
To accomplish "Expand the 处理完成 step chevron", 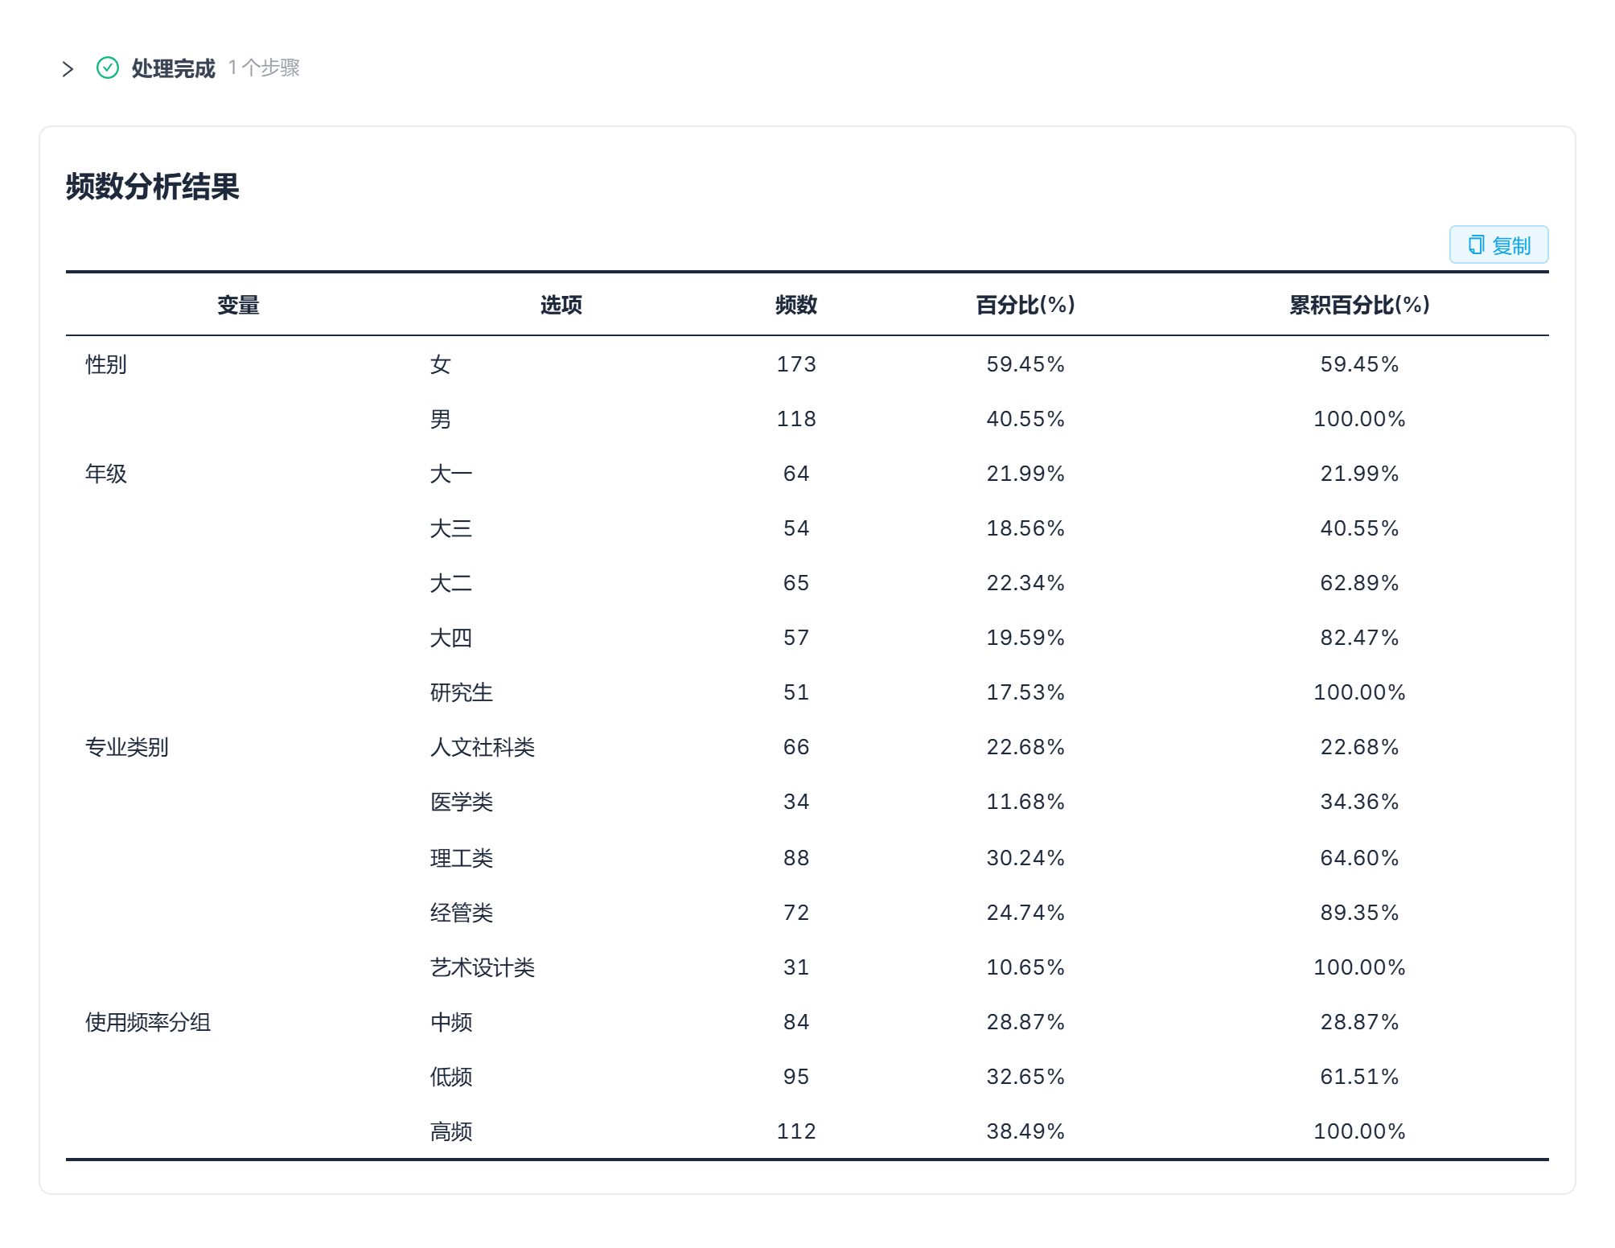I will click(x=68, y=69).
